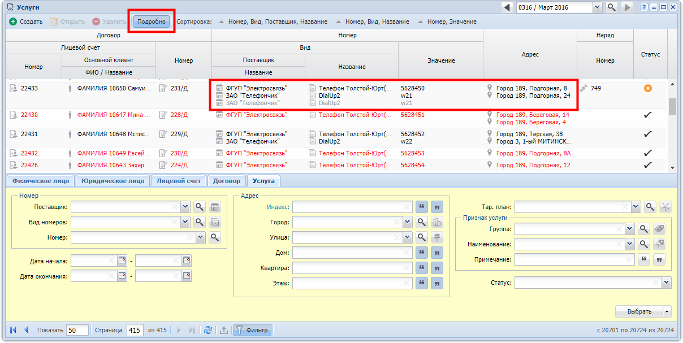Toggle opening quote button for Индекс
This screenshot has height=343, width=683.
coord(422,207)
